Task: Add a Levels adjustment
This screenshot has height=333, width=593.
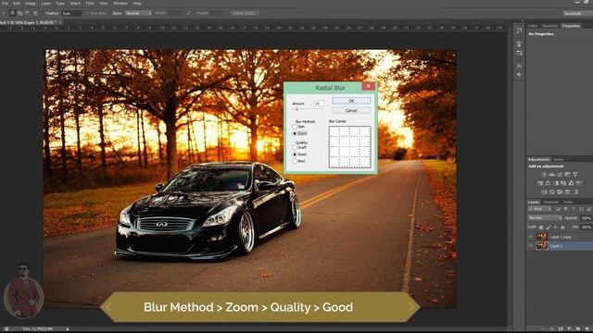Action: [552, 175]
